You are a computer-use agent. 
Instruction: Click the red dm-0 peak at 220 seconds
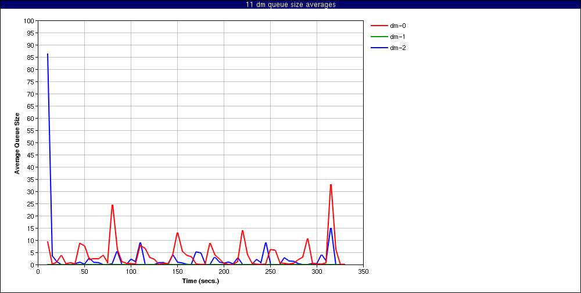[x=242, y=231]
